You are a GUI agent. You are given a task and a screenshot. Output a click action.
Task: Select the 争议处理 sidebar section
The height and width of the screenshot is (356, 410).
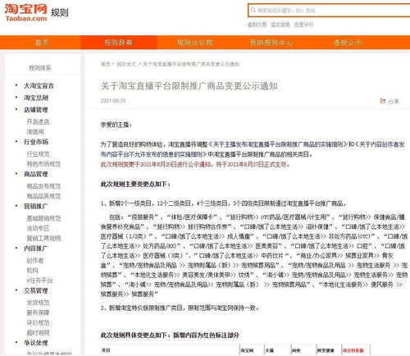pyautogui.click(x=36, y=343)
